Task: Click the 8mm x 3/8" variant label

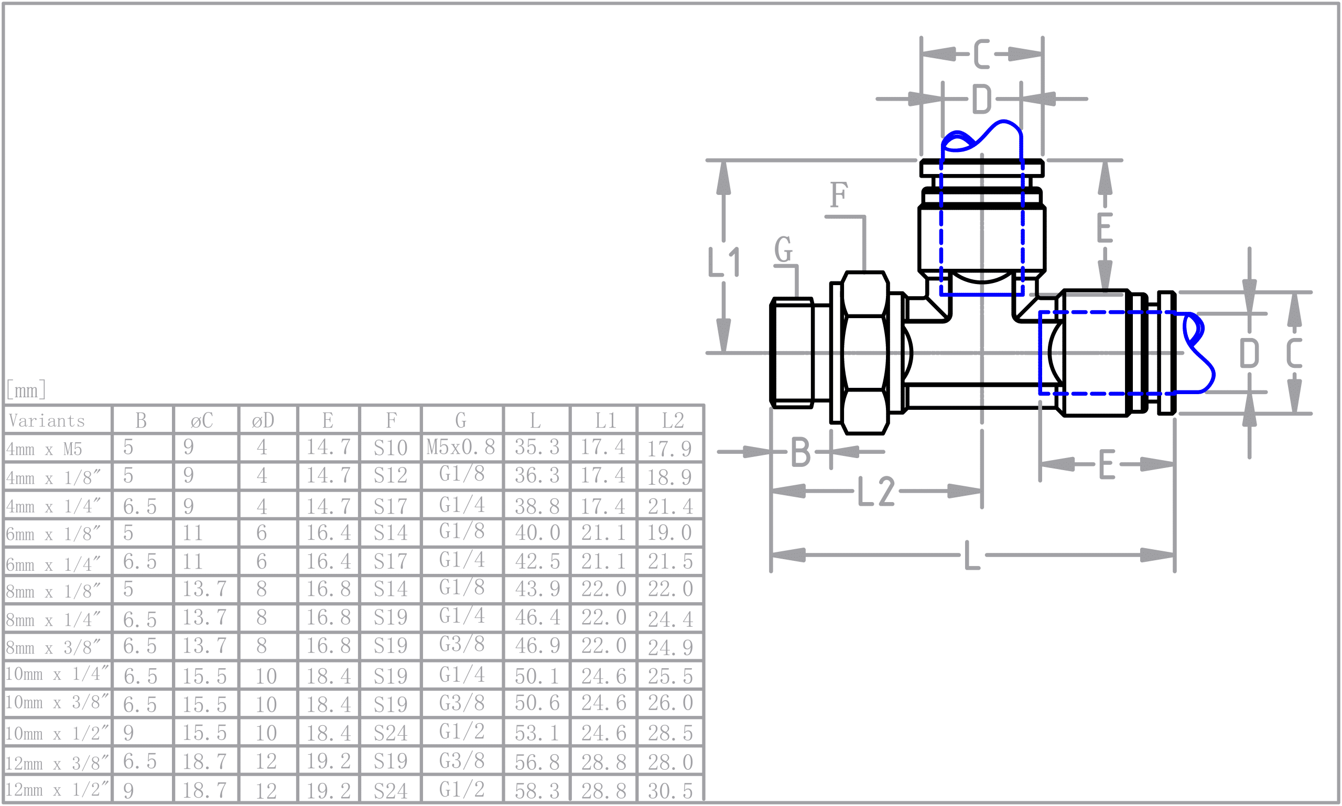Action: pos(53,647)
